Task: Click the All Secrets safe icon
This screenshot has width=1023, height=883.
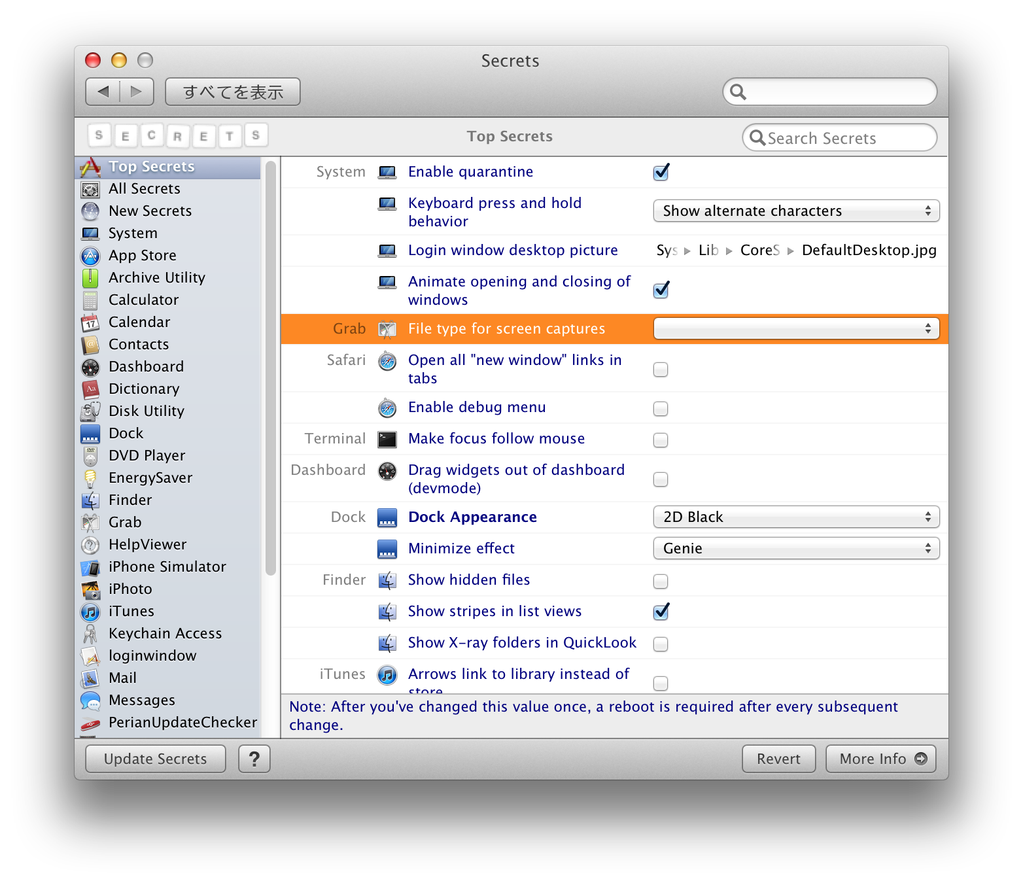Action: tap(90, 190)
